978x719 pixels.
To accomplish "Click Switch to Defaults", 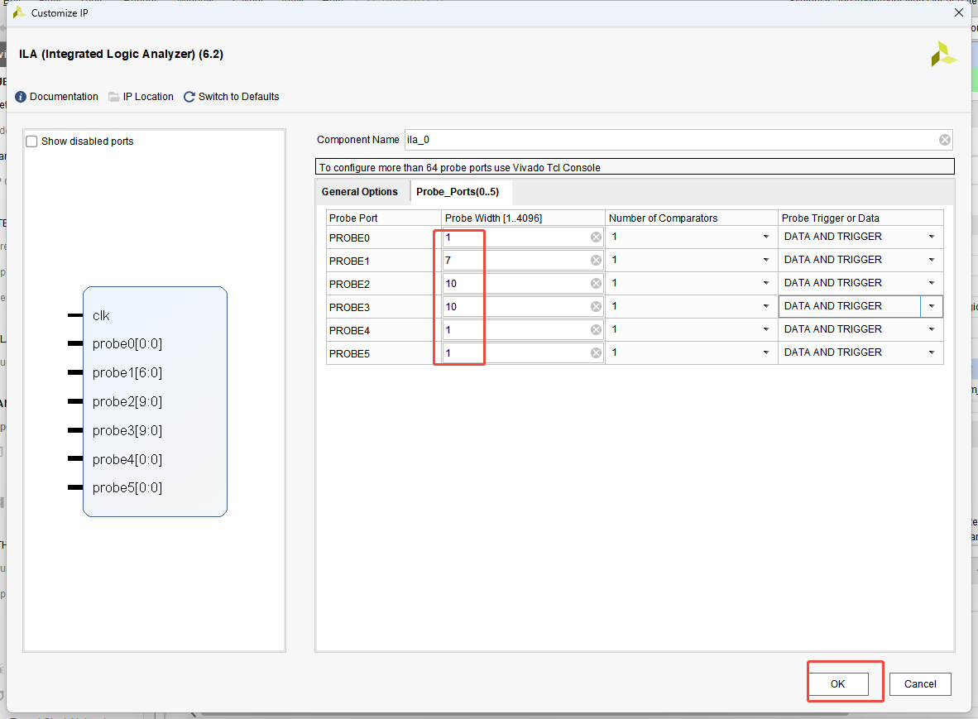I will (x=238, y=97).
